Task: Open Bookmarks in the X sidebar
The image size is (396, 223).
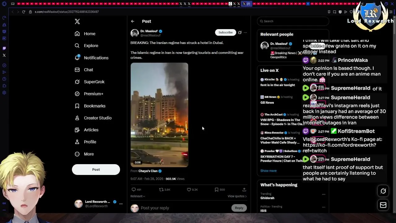Action: [x=90, y=106]
